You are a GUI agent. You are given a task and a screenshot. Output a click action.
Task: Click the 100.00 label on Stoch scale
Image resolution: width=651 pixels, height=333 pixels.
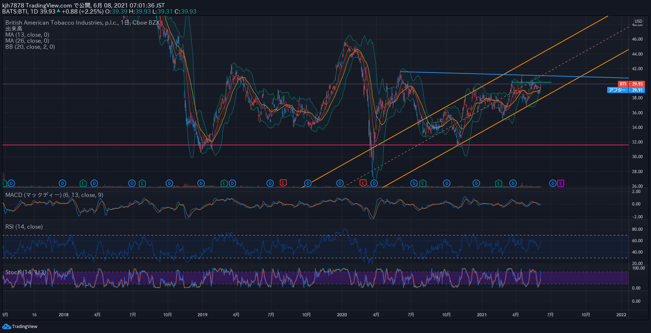638,268
